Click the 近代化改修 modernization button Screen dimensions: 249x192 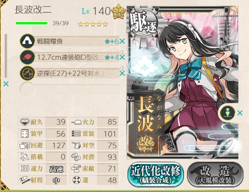click(156, 174)
